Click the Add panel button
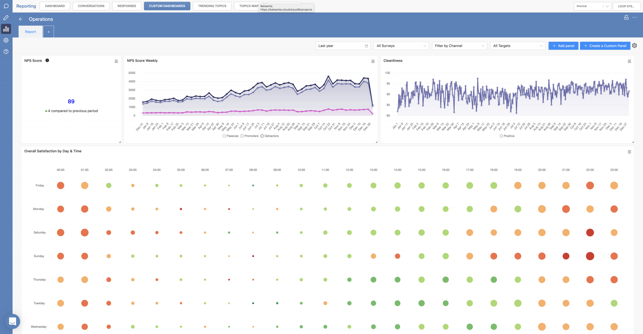Screen dimensions: 643x334 point(563,46)
